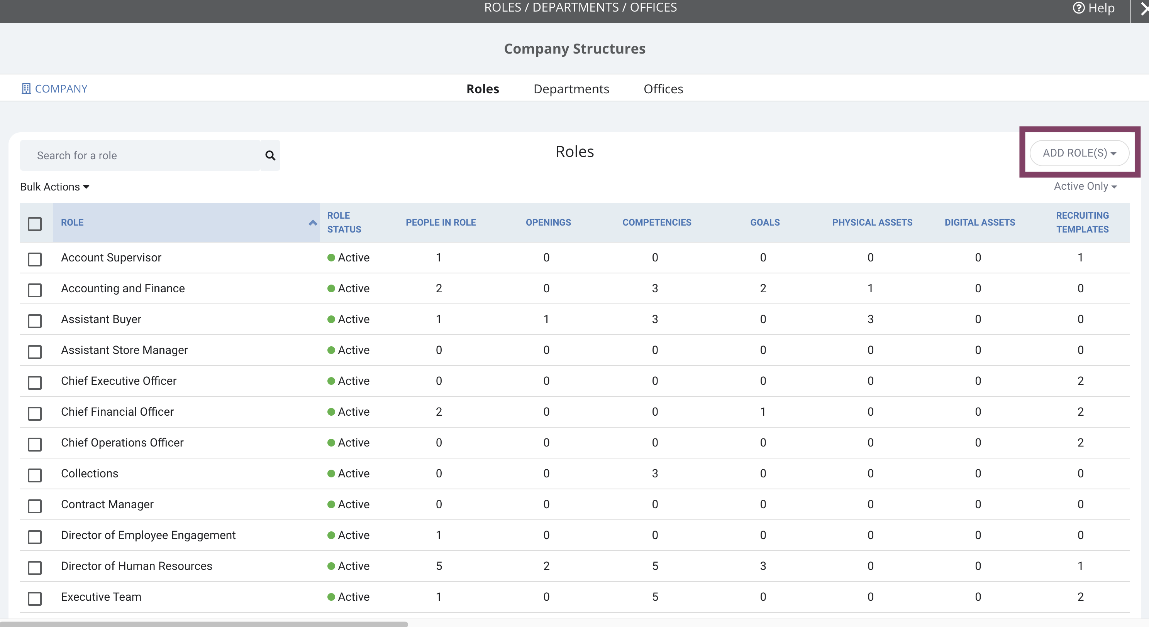Switch to the Roles tab
This screenshot has height=627, width=1149.
pos(483,89)
